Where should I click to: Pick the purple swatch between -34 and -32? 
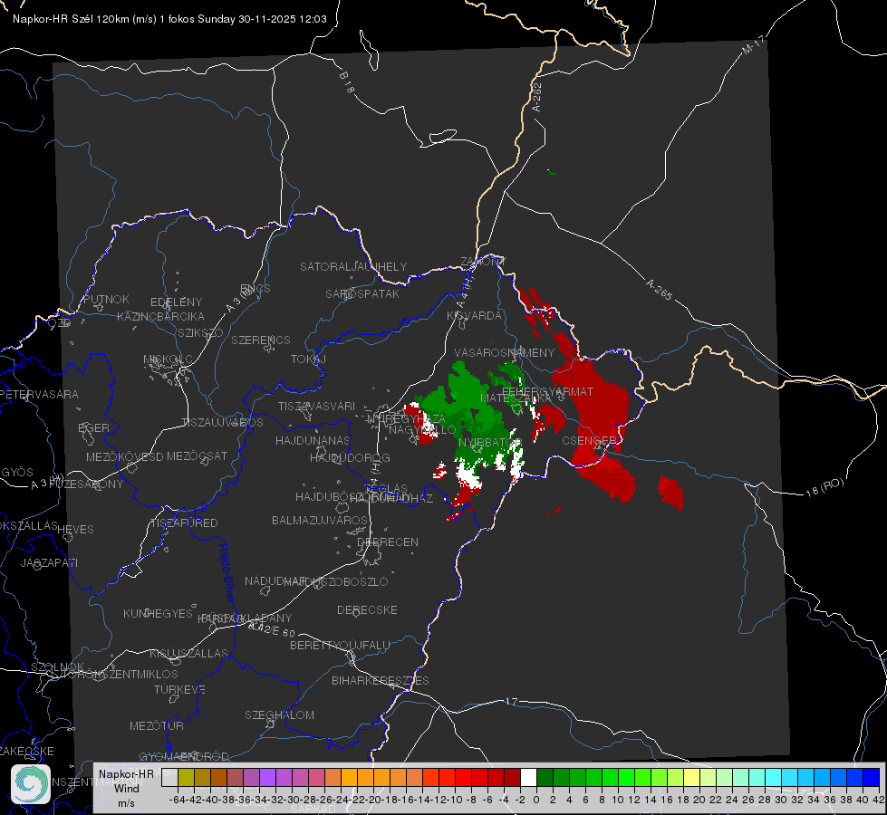click(x=267, y=778)
